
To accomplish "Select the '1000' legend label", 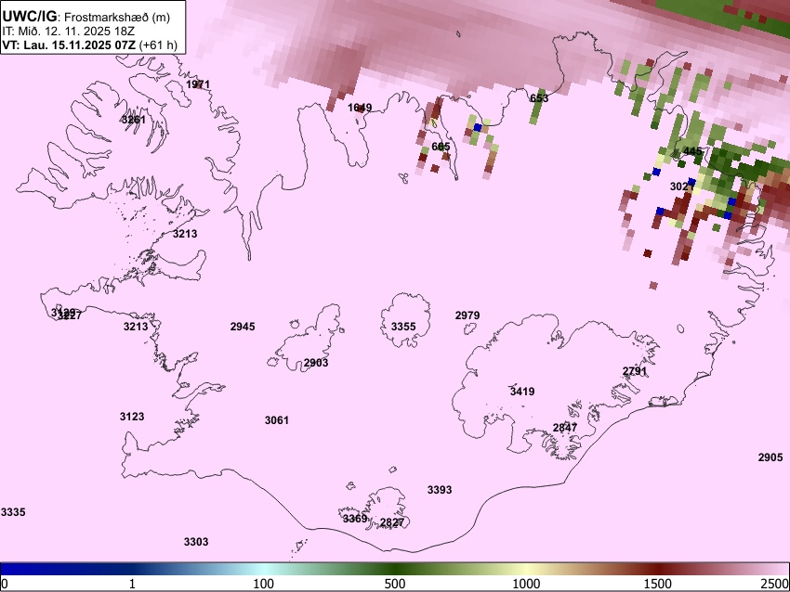I will [x=526, y=584].
